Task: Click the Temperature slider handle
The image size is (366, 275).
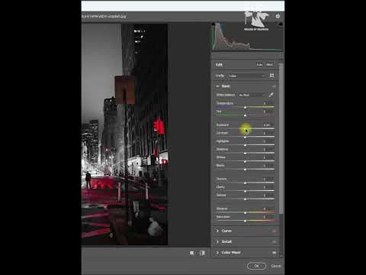Action: (246, 108)
